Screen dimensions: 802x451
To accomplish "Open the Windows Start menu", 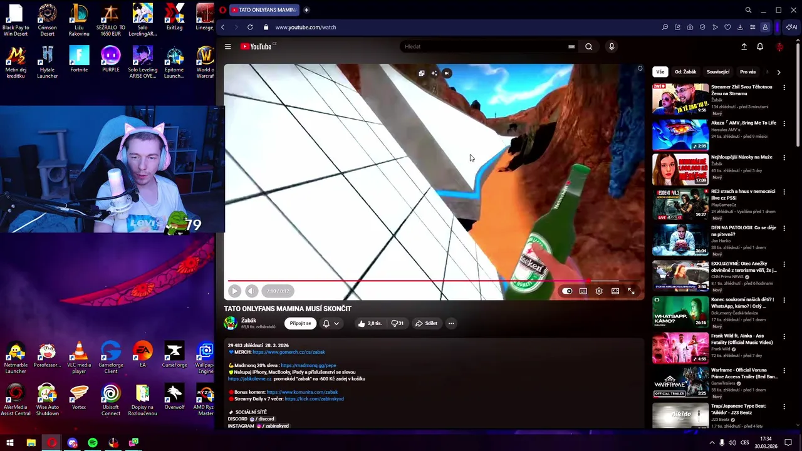I will click(10, 443).
